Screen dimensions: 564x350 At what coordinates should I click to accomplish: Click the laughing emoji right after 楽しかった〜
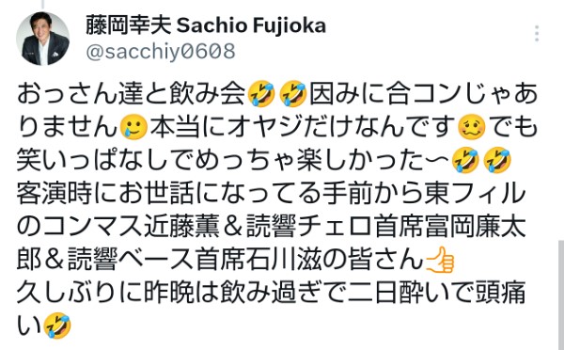465,161
